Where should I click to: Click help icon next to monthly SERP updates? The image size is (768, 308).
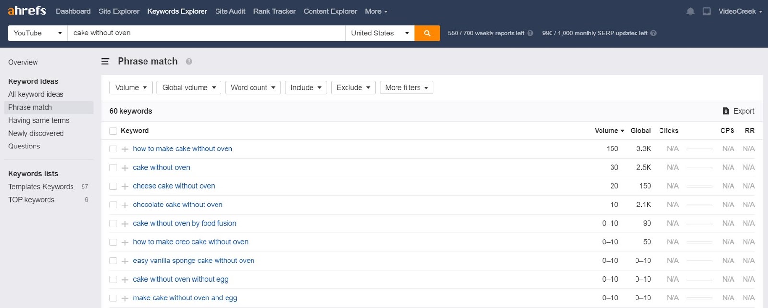point(653,33)
